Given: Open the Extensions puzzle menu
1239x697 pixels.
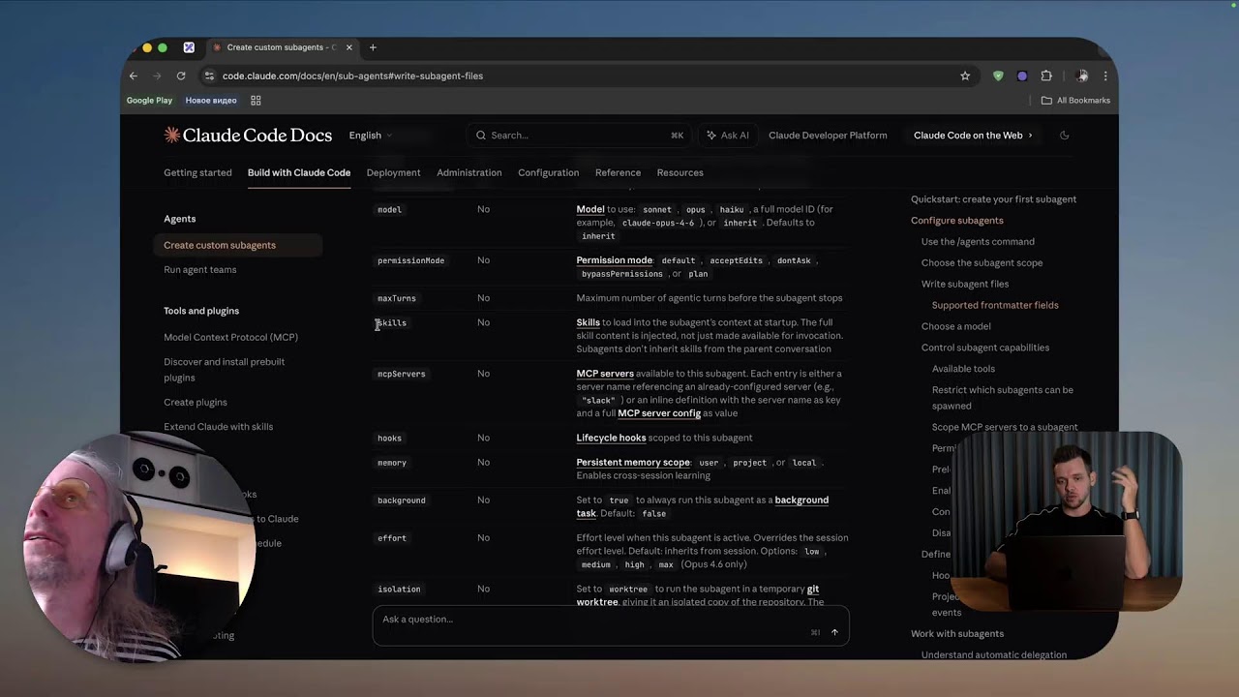Looking at the screenshot, I should [1046, 76].
